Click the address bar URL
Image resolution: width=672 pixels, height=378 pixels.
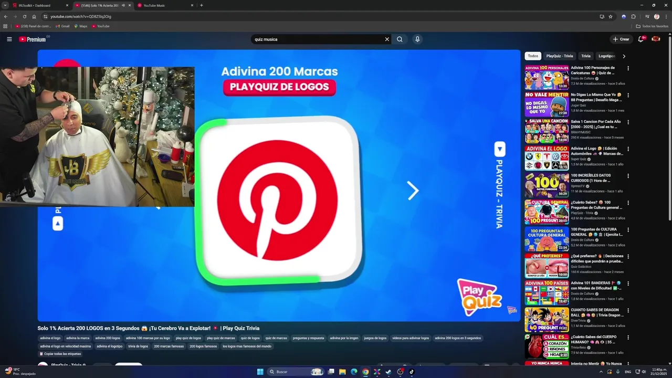81,16
